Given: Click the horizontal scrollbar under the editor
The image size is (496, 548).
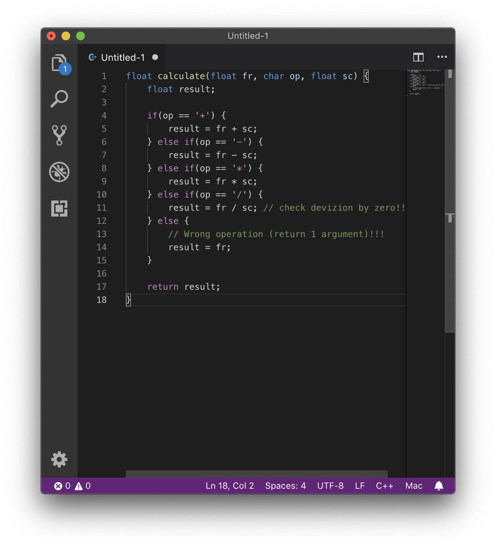Looking at the screenshot, I should tap(257, 474).
